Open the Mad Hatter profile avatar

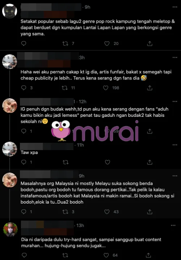[10, 229]
